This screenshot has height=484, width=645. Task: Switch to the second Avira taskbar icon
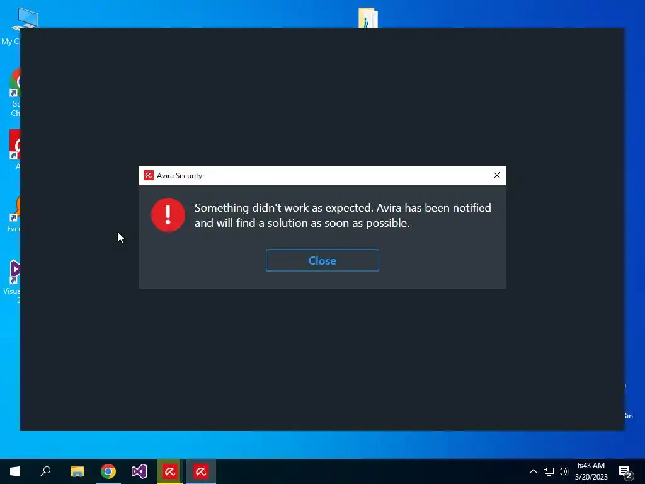[x=201, y=471]
